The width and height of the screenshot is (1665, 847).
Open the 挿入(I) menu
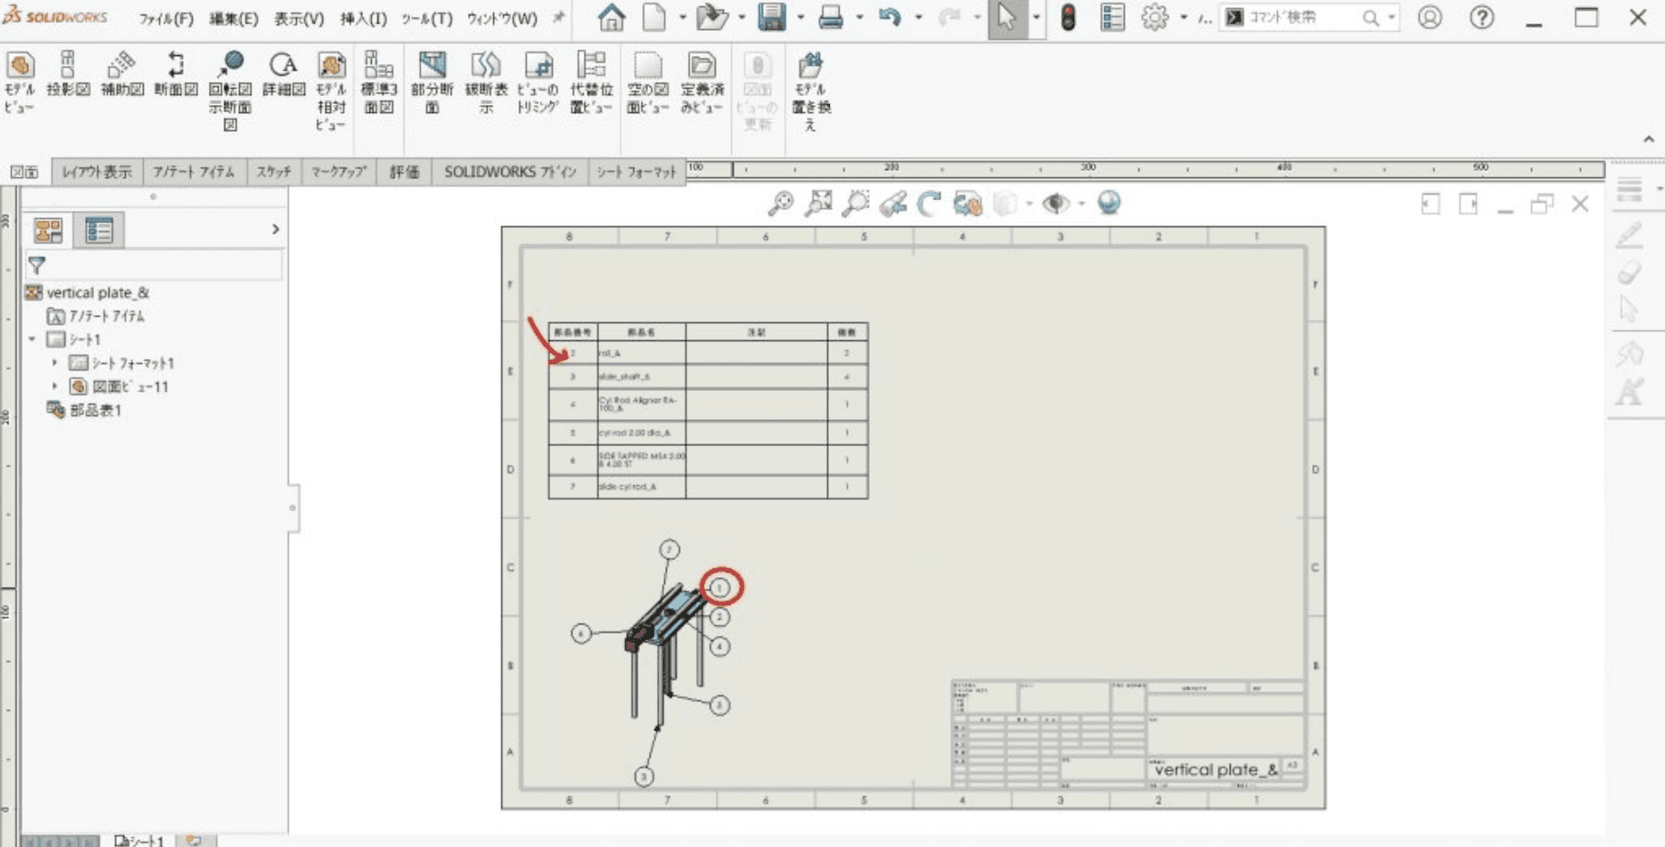pos(364,18)
